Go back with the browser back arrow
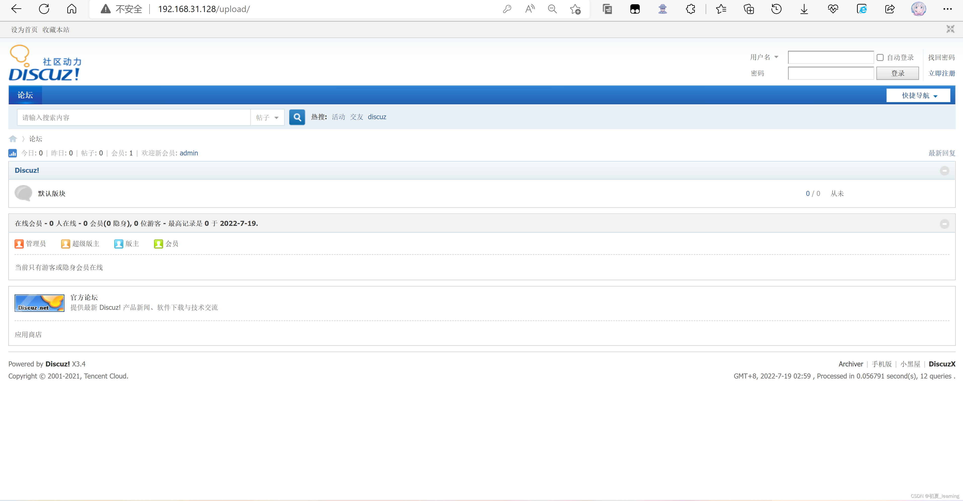Screen dimensions: 963x501 click(x=16, y=9)
